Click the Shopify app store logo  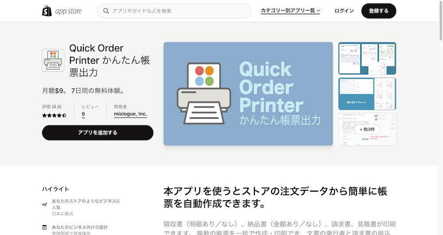62,11
